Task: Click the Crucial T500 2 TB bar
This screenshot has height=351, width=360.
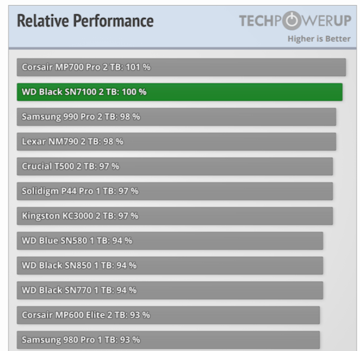Action: (x=174, y=166)
